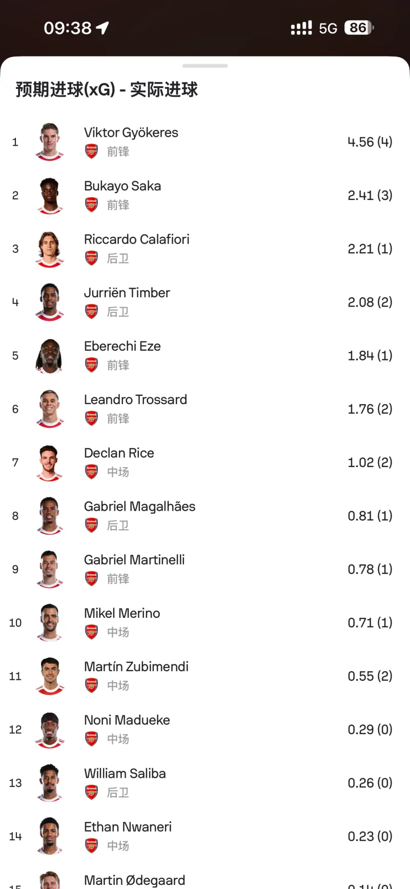410x889 pixels.
Task: Tap Bukayo Saka's 2.41 (3) xG value
Action: click(x=370, y=195)
